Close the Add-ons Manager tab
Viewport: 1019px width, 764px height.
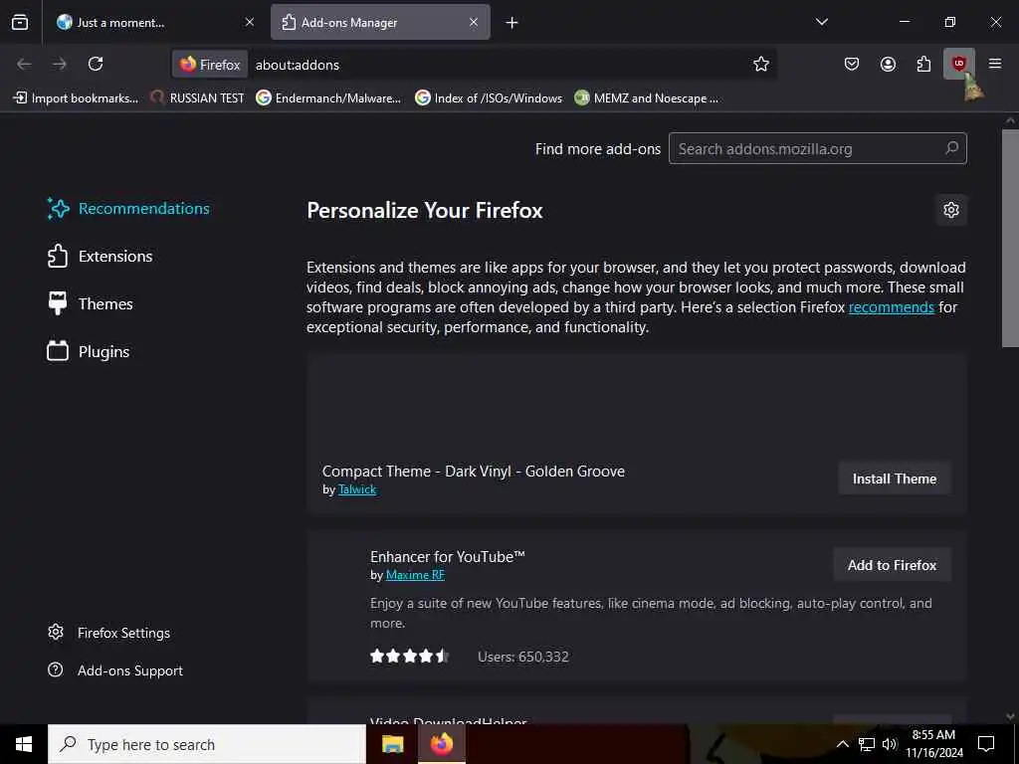(474, 22)
